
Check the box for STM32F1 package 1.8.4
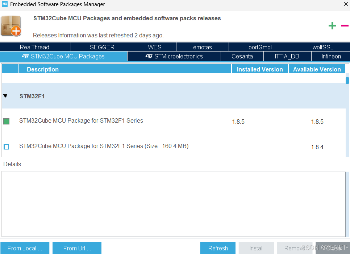click(6, 147)
